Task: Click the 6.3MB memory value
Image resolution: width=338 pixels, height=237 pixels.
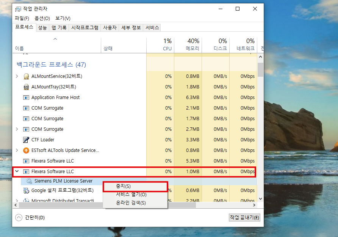Action: click(192, 98)
